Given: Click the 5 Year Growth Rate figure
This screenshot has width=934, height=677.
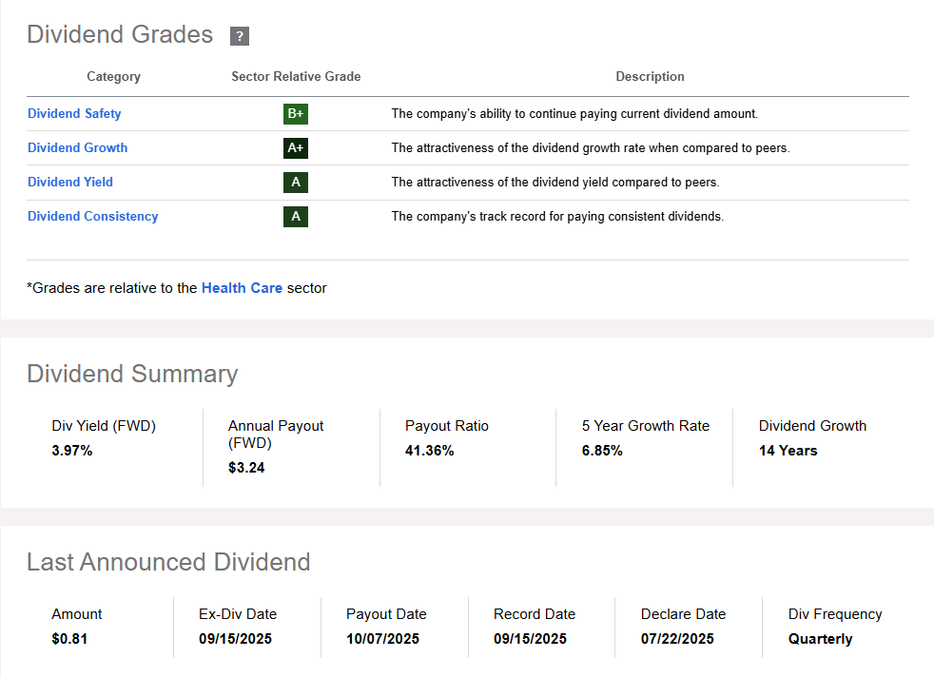Looking at the screenshot, I should click(602, 451).
